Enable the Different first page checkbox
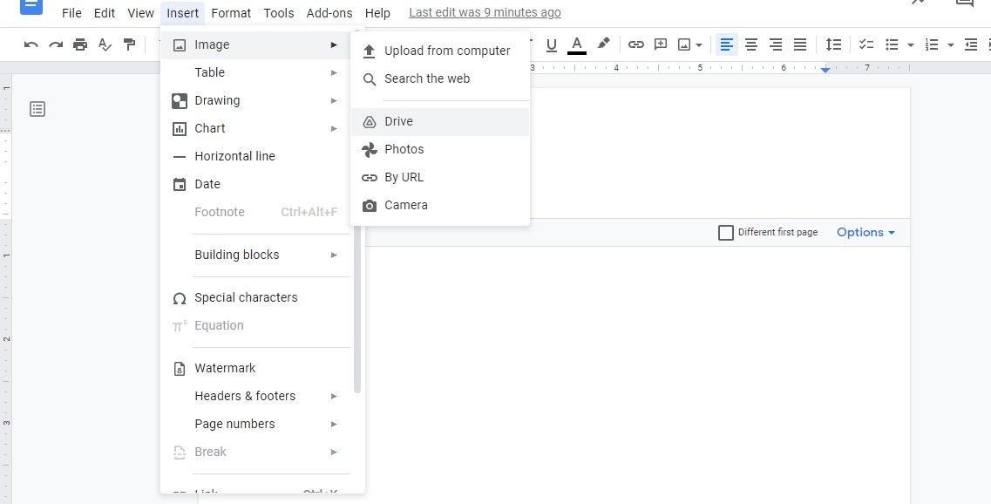This screenshot has height=504, width=991. tap(725, 232)
